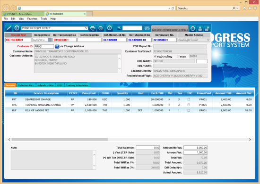Click the browser Home icon
The width and height of the screenshot is (260, 184).
(244, 8)
